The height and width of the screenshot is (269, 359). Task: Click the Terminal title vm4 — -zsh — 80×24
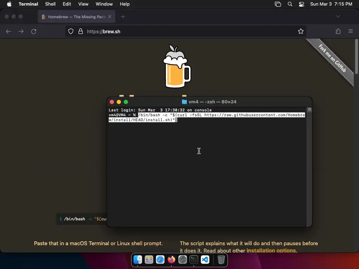coord(212,102)
